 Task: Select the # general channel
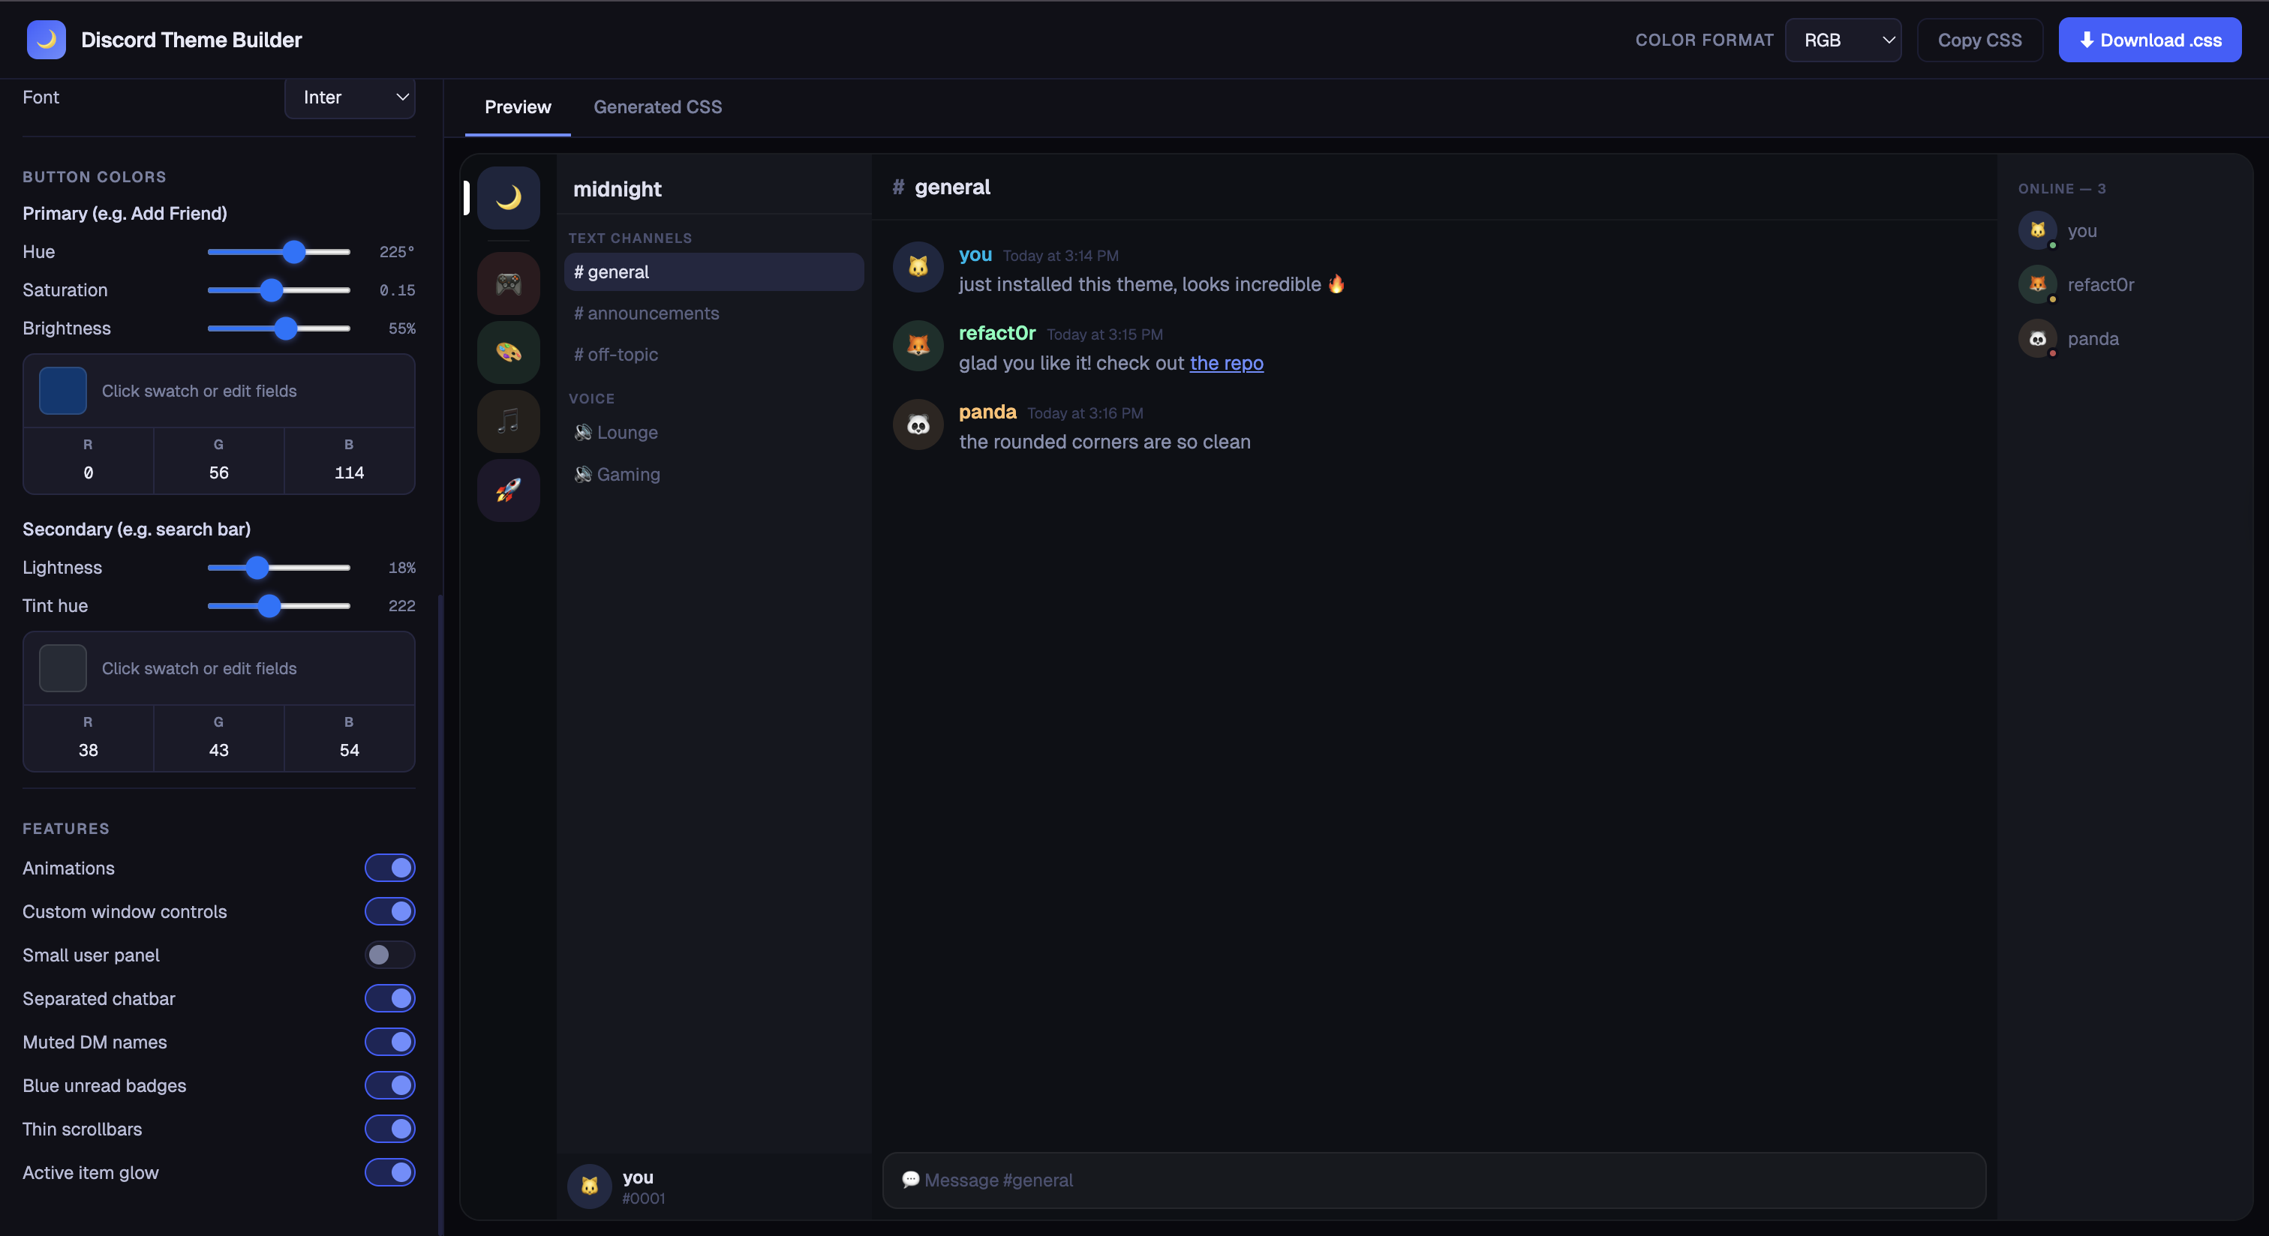tap(714, 272)
